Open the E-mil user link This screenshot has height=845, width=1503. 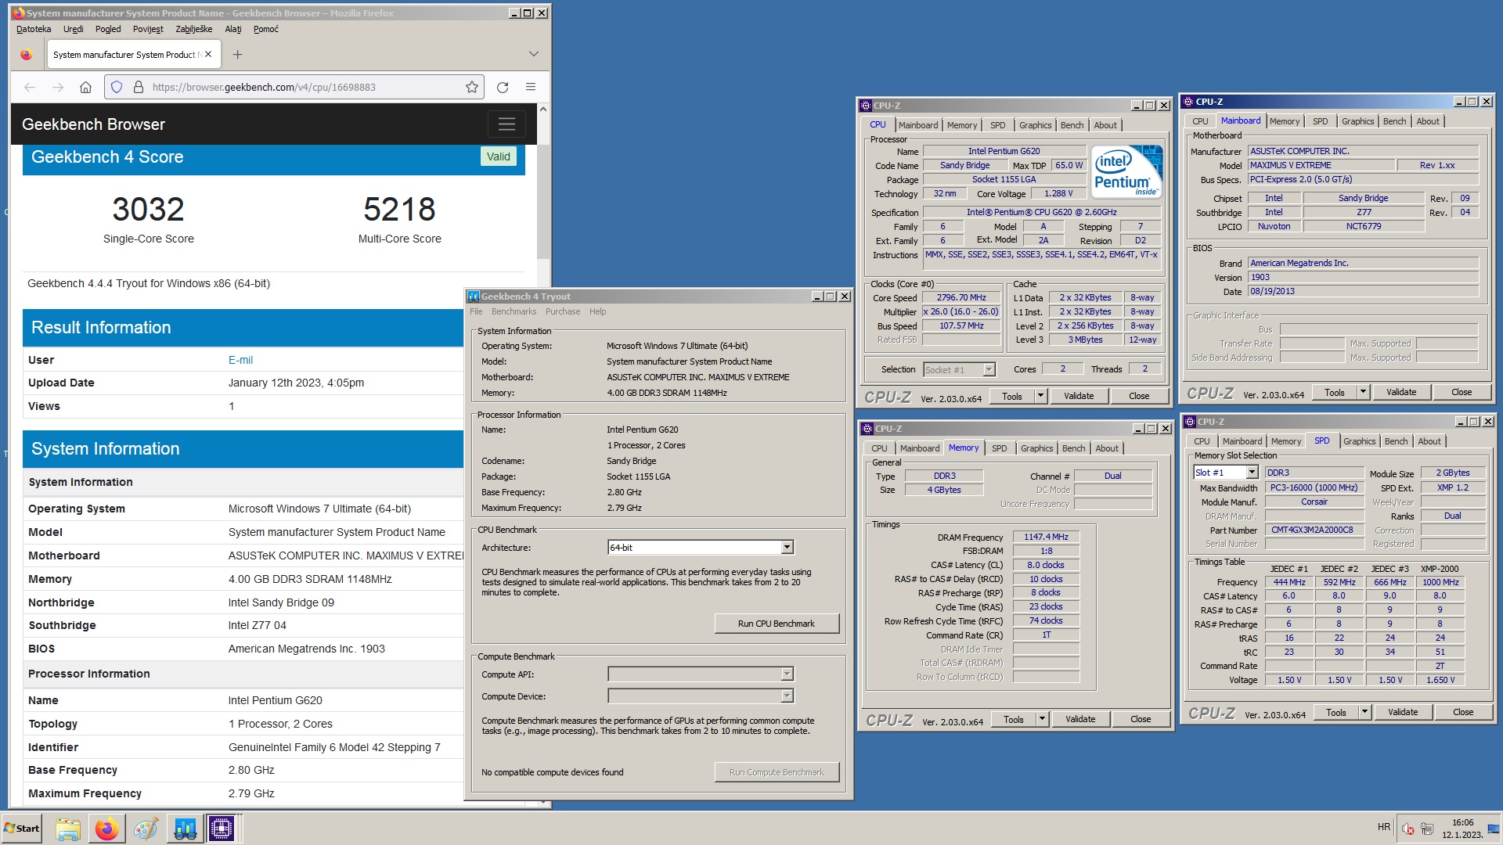click(240, 360)
